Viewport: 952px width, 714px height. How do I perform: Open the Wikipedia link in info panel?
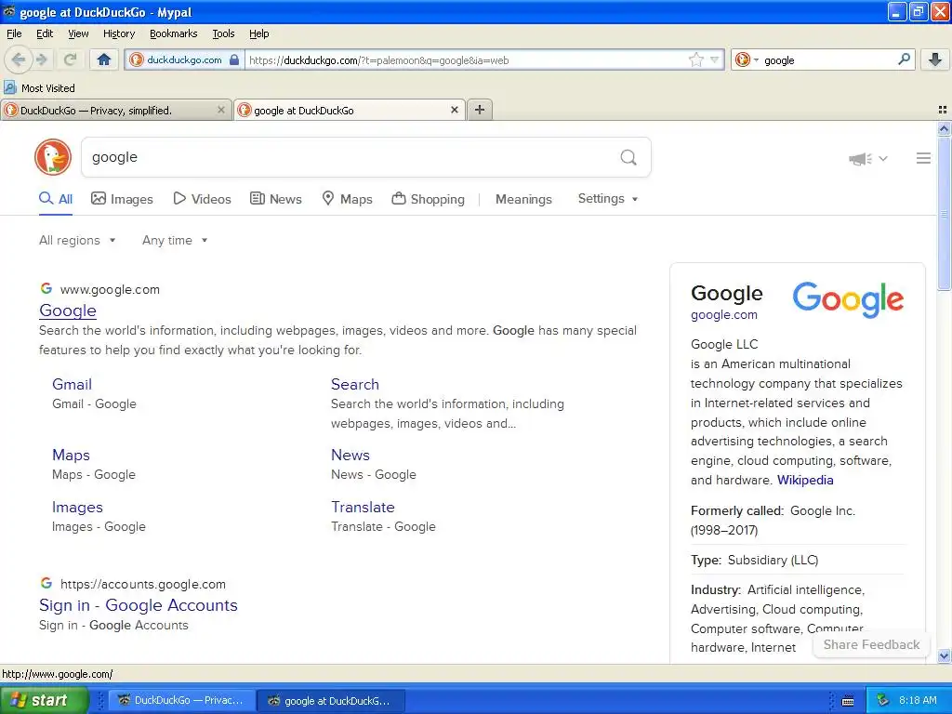[x=805, y=480]
